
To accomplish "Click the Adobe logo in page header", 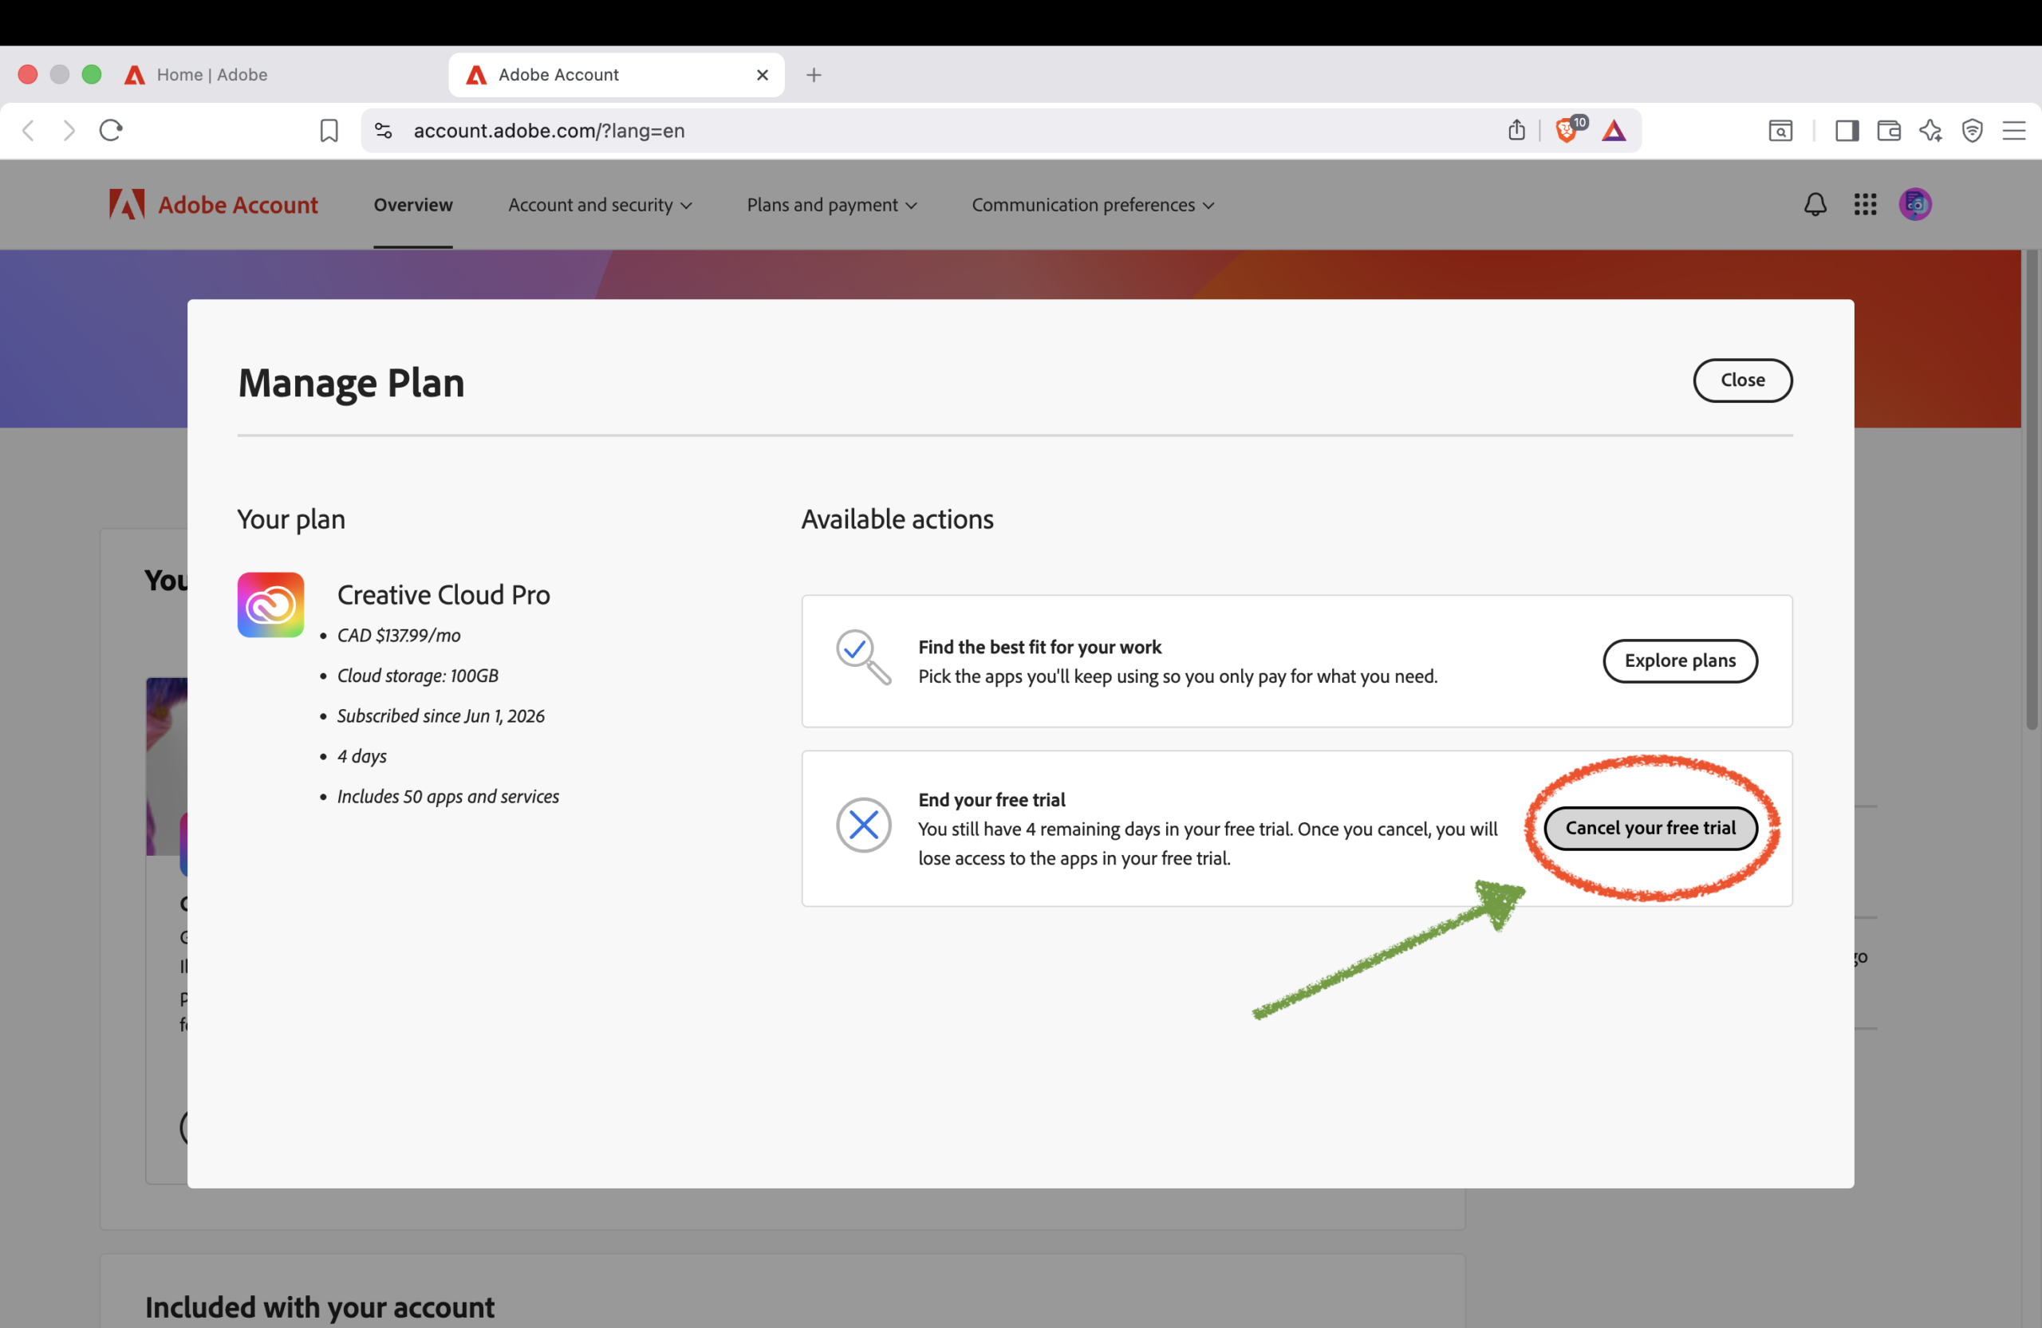I will click(126, 204).
